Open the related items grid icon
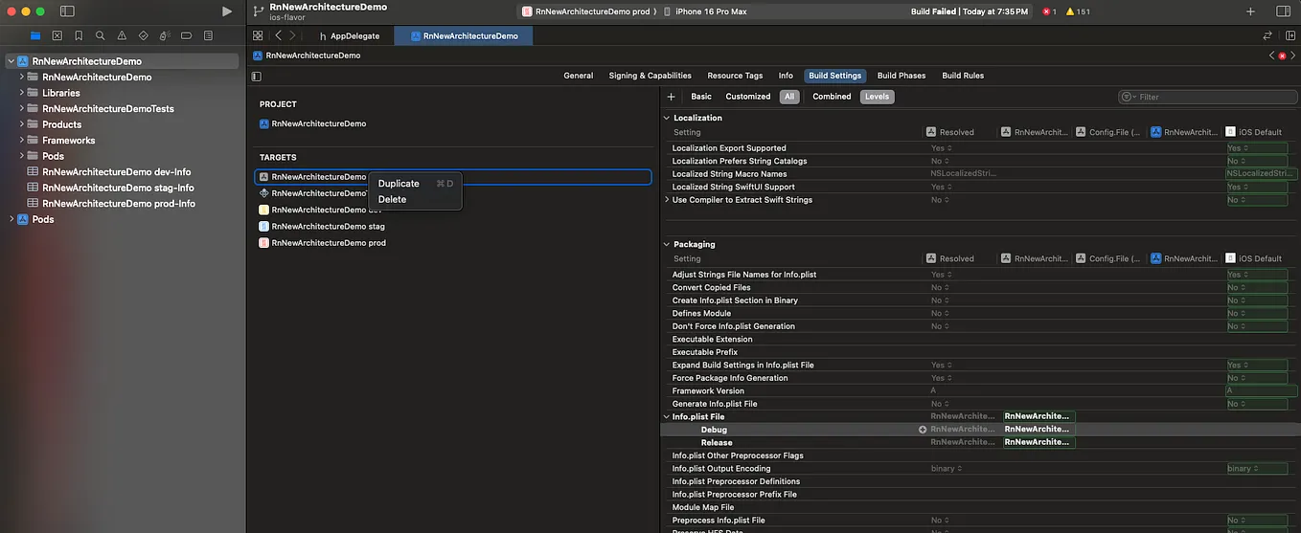Image resolution: width=1301 pixels, height=533 pixels. 258,35
